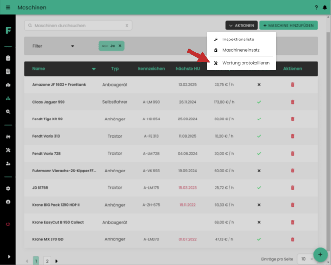Delete the Krone BiG Pack 1290 row

click(x=293, y=205)
